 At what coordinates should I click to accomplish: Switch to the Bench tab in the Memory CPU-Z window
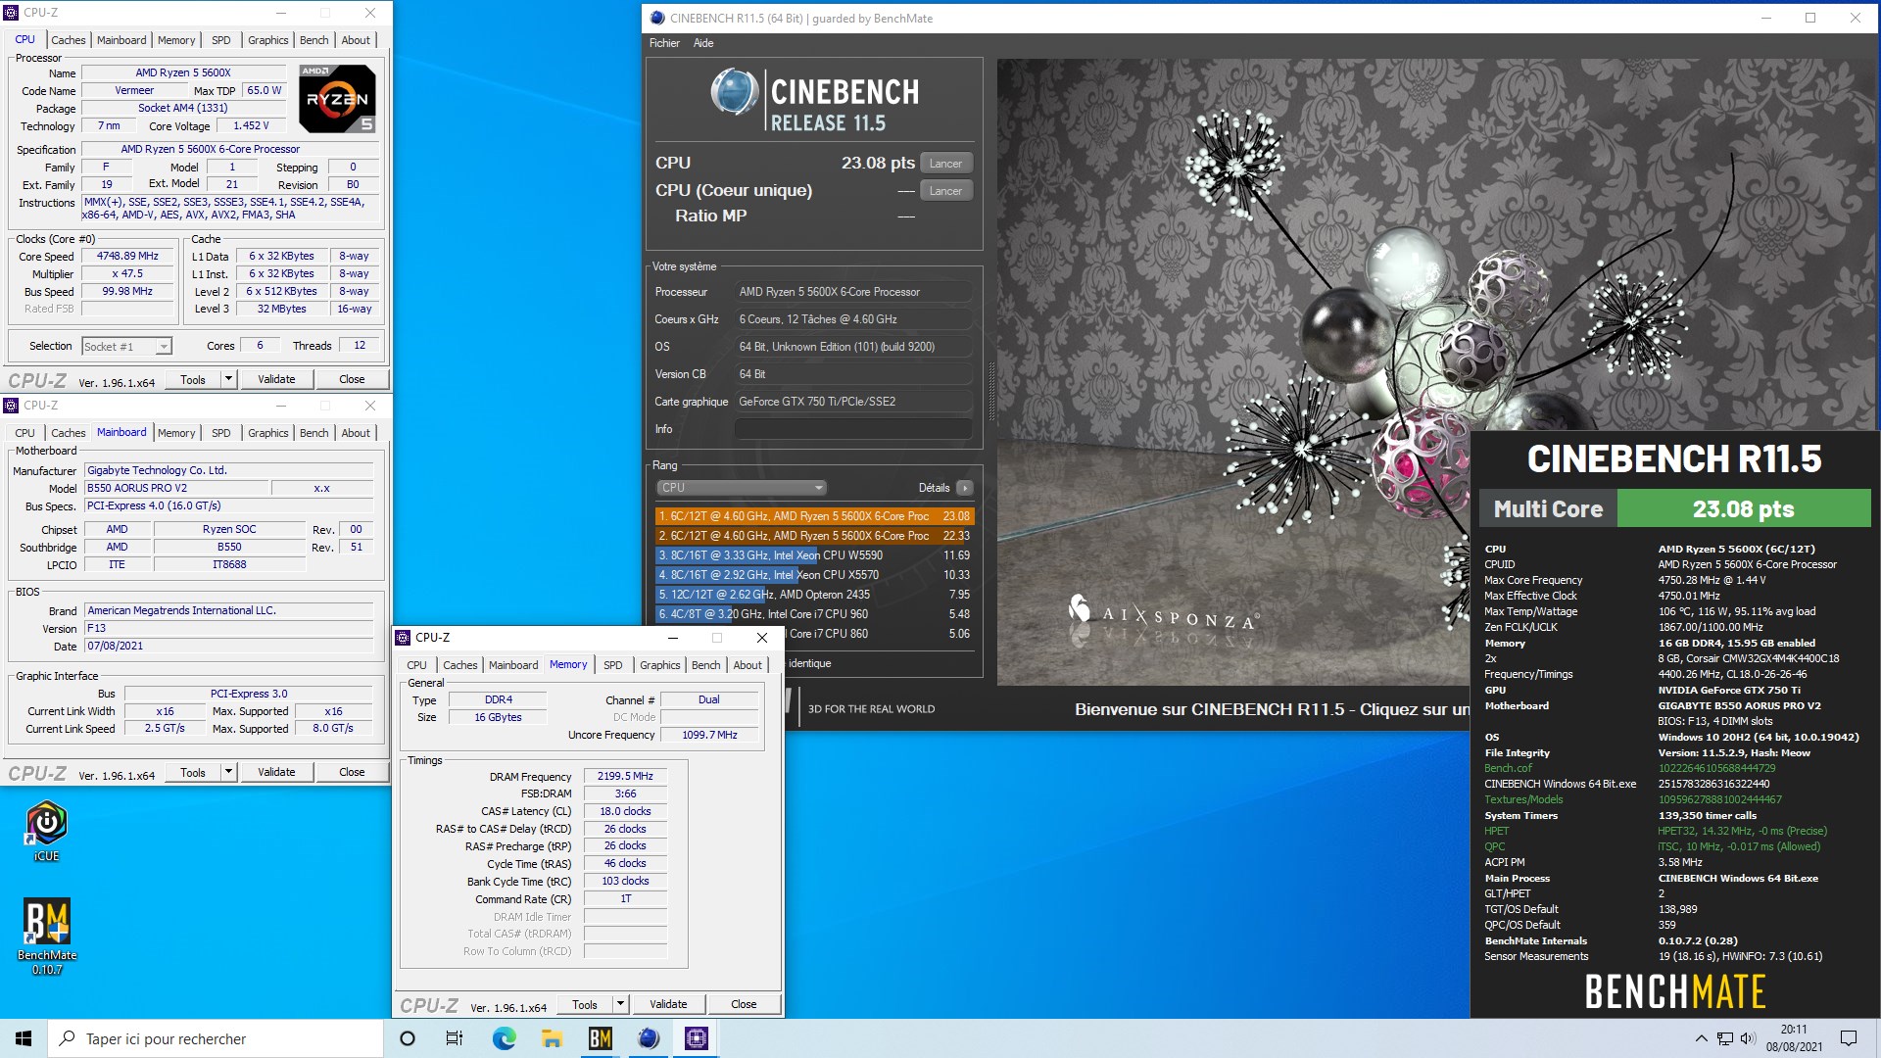pyautogui.click(x=706, y=665)
